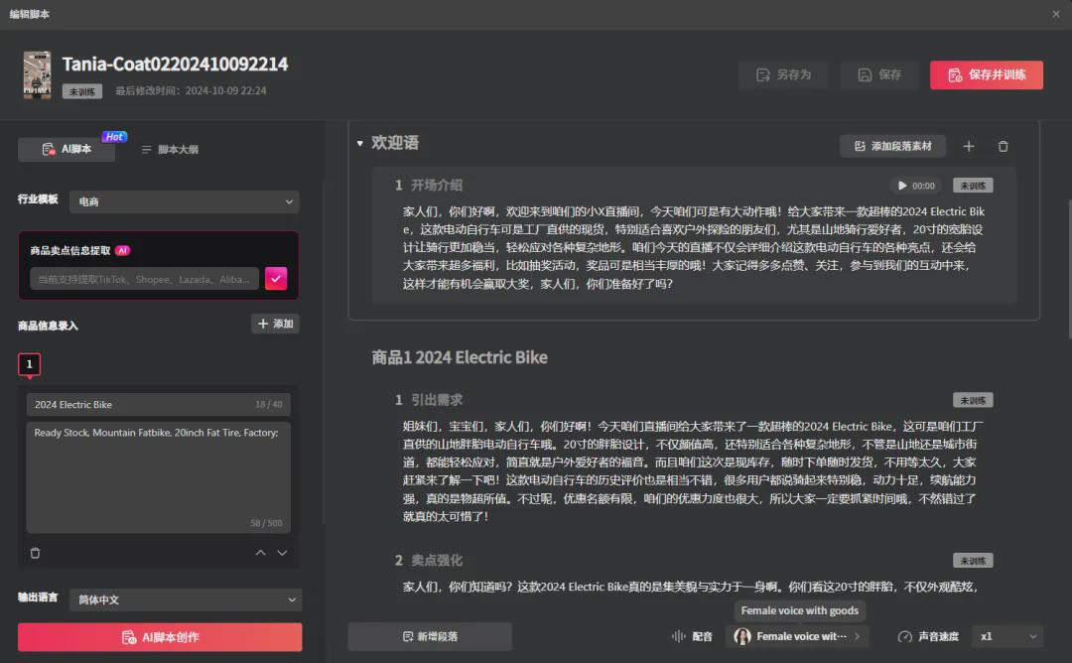Open the 行业模板 industry template dropdown
This screenshot has height=663, width=1072.
click(186, 201)
